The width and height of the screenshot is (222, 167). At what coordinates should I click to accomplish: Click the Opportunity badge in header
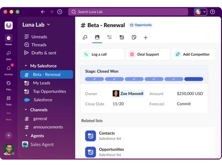pos(141,25)
